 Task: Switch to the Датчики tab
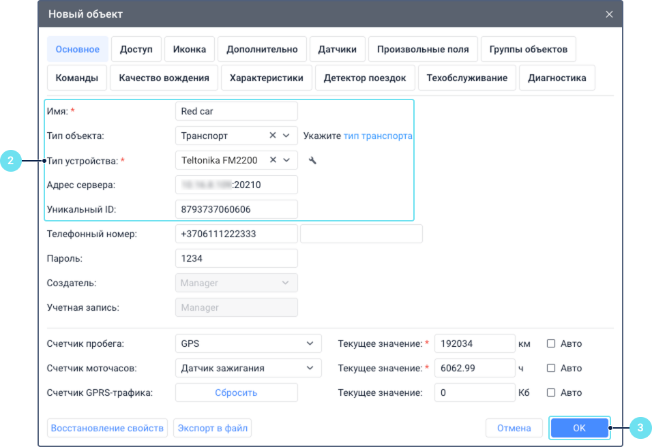337,49
